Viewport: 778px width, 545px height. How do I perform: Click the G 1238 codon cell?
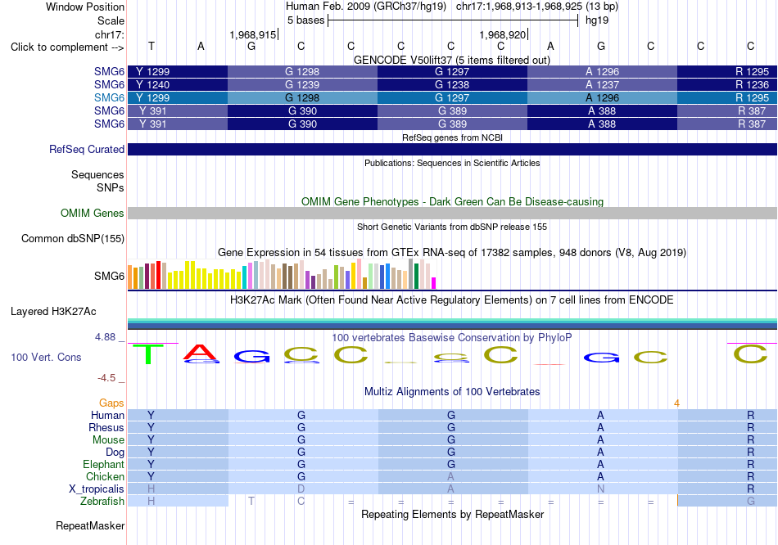[x=453, y=85]
